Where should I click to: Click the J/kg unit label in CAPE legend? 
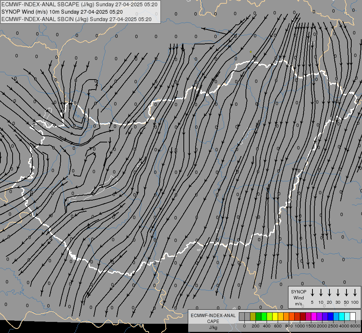click(213, 327)
